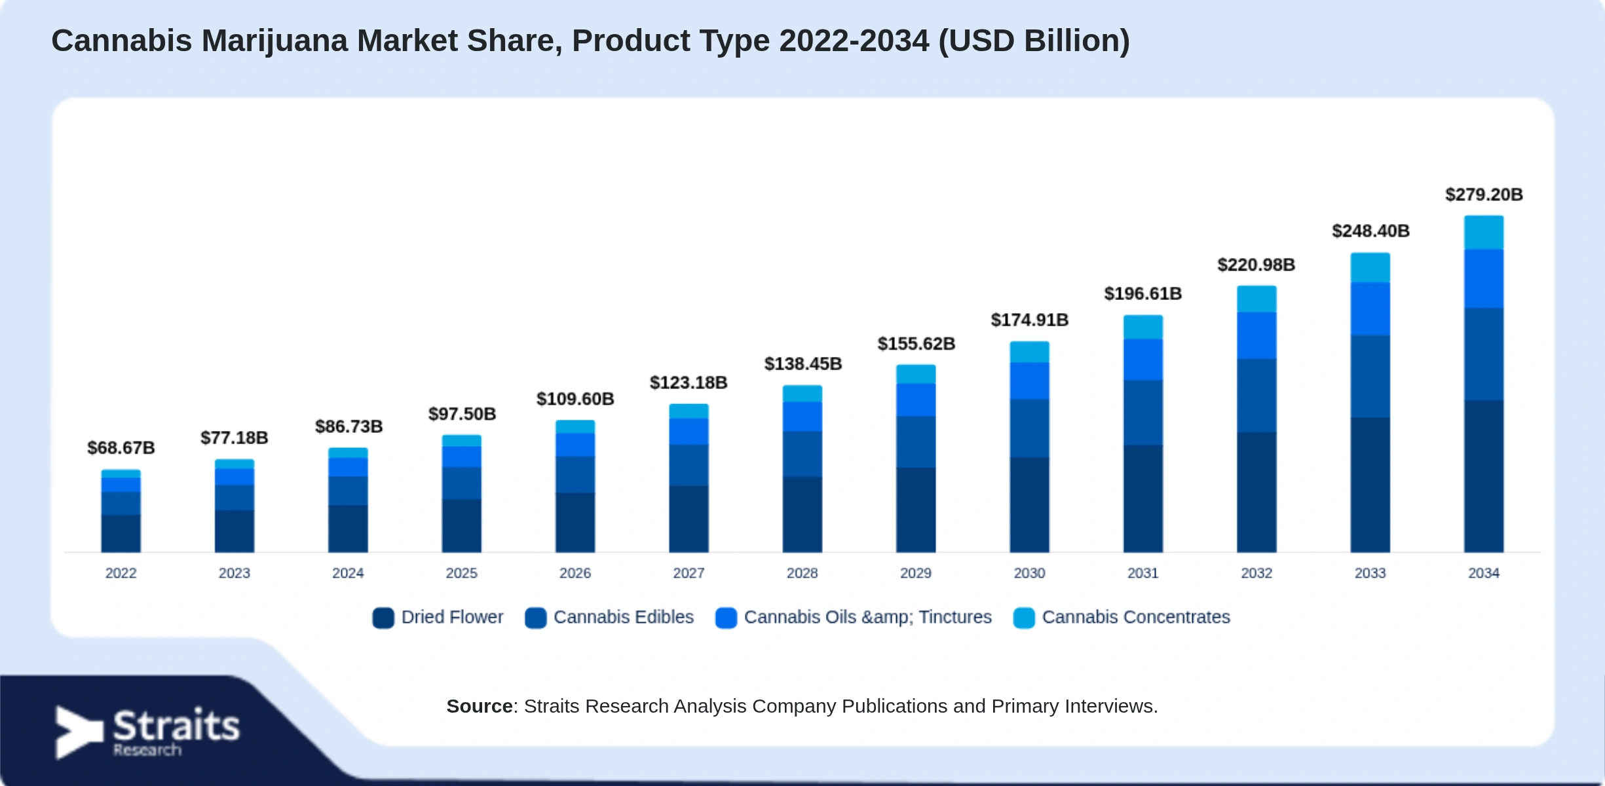Click the Cannabis Edibles segment of 2032 bar
The image size is (1605, 786).
click(x=1256, y=396)
